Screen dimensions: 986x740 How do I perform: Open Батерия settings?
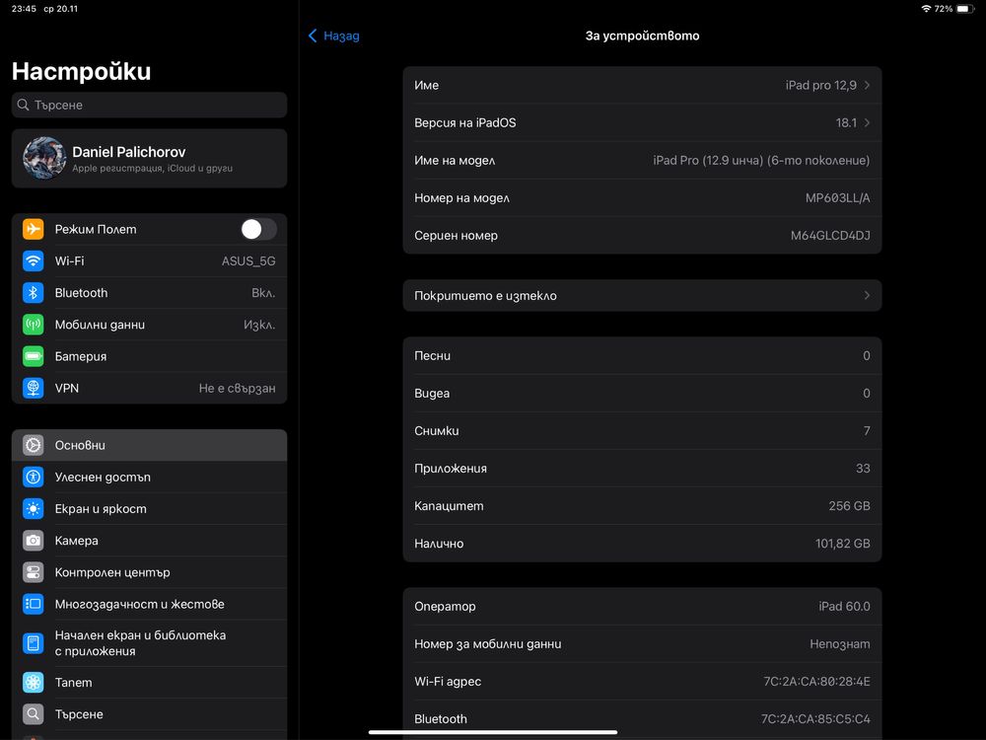[x=149, y=356]
